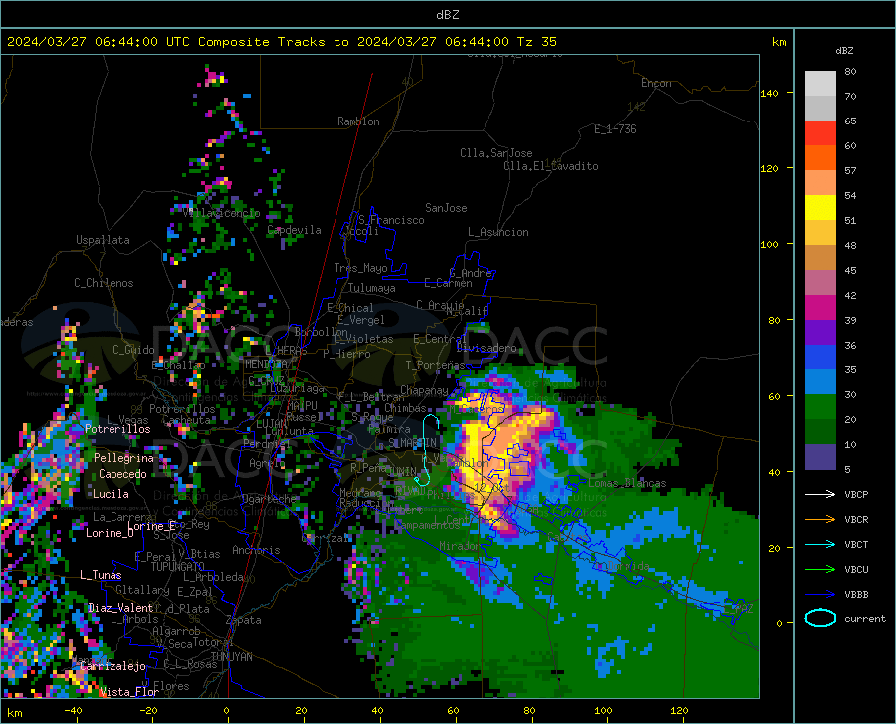This screenshot has width=896, height=724.
Task: Click the 'dBZ' title at the top
Action: coord(447,15)
